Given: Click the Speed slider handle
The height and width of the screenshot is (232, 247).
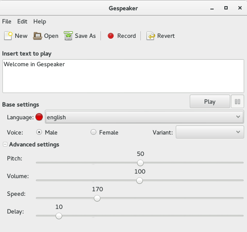Looking at the screenshot, I should point(97,198).
